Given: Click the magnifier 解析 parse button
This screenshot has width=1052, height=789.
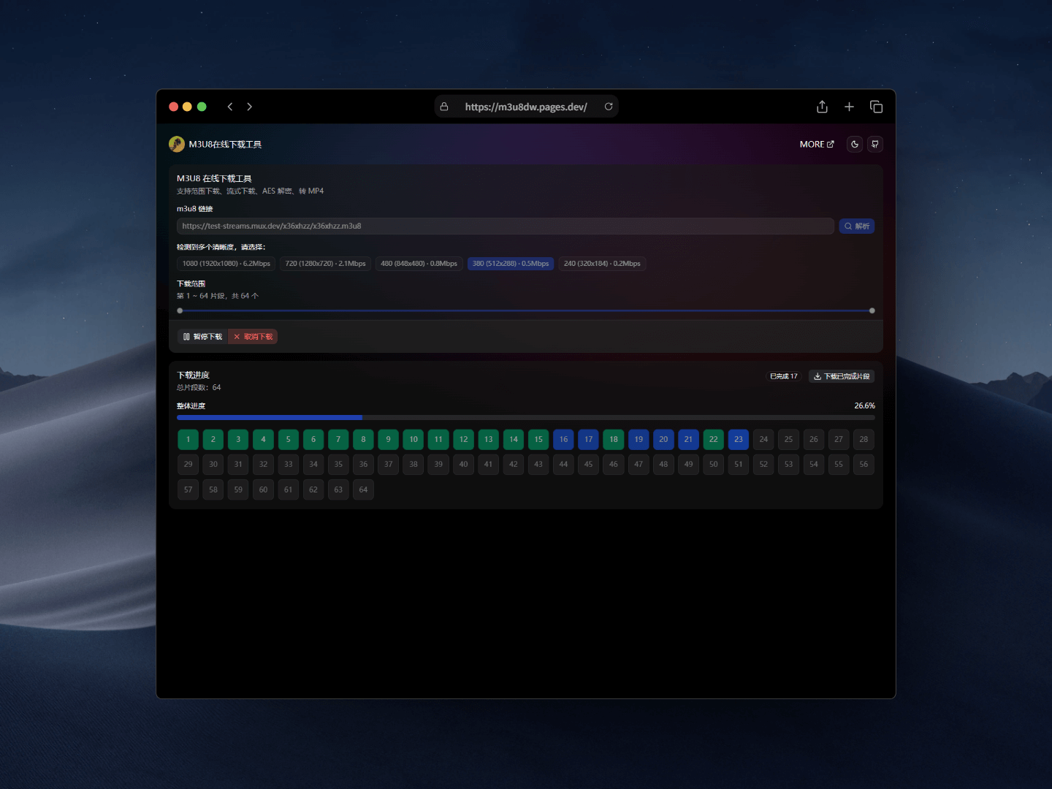Looking at the screenshot, I should (856, 226).
